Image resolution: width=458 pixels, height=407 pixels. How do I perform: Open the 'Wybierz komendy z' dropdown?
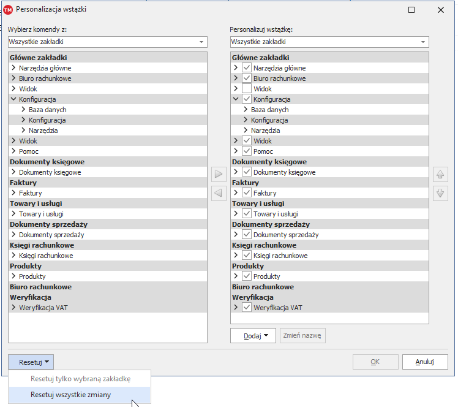(201, 42)
